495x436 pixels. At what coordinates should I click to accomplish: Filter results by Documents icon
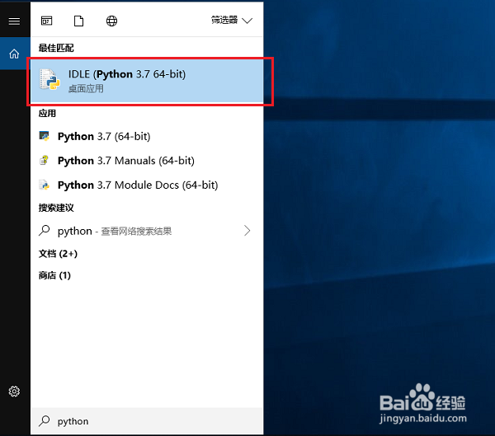79,21
